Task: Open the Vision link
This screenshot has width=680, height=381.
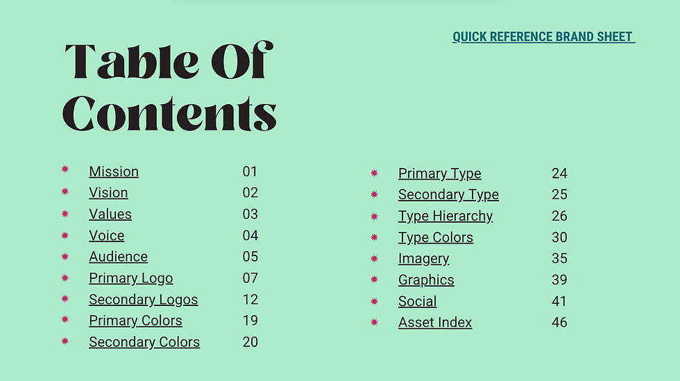Action: tap(108, 193)
